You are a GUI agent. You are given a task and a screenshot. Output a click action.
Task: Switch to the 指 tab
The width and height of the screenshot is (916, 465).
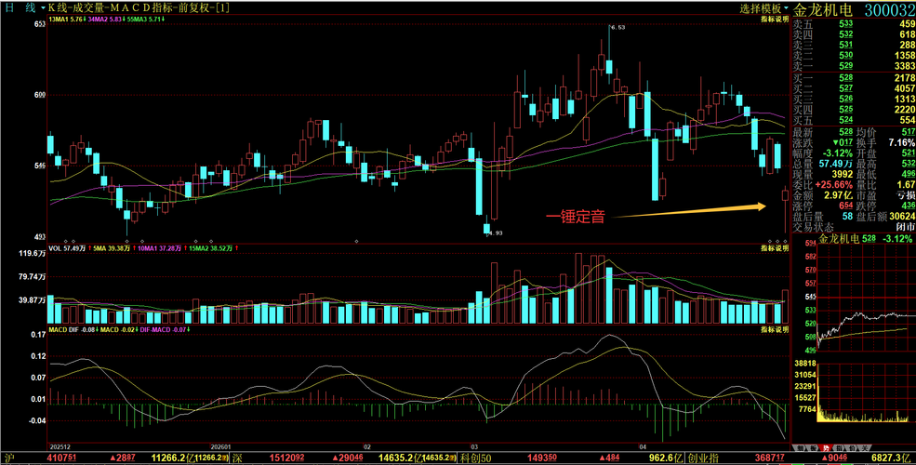coord(839,448)
